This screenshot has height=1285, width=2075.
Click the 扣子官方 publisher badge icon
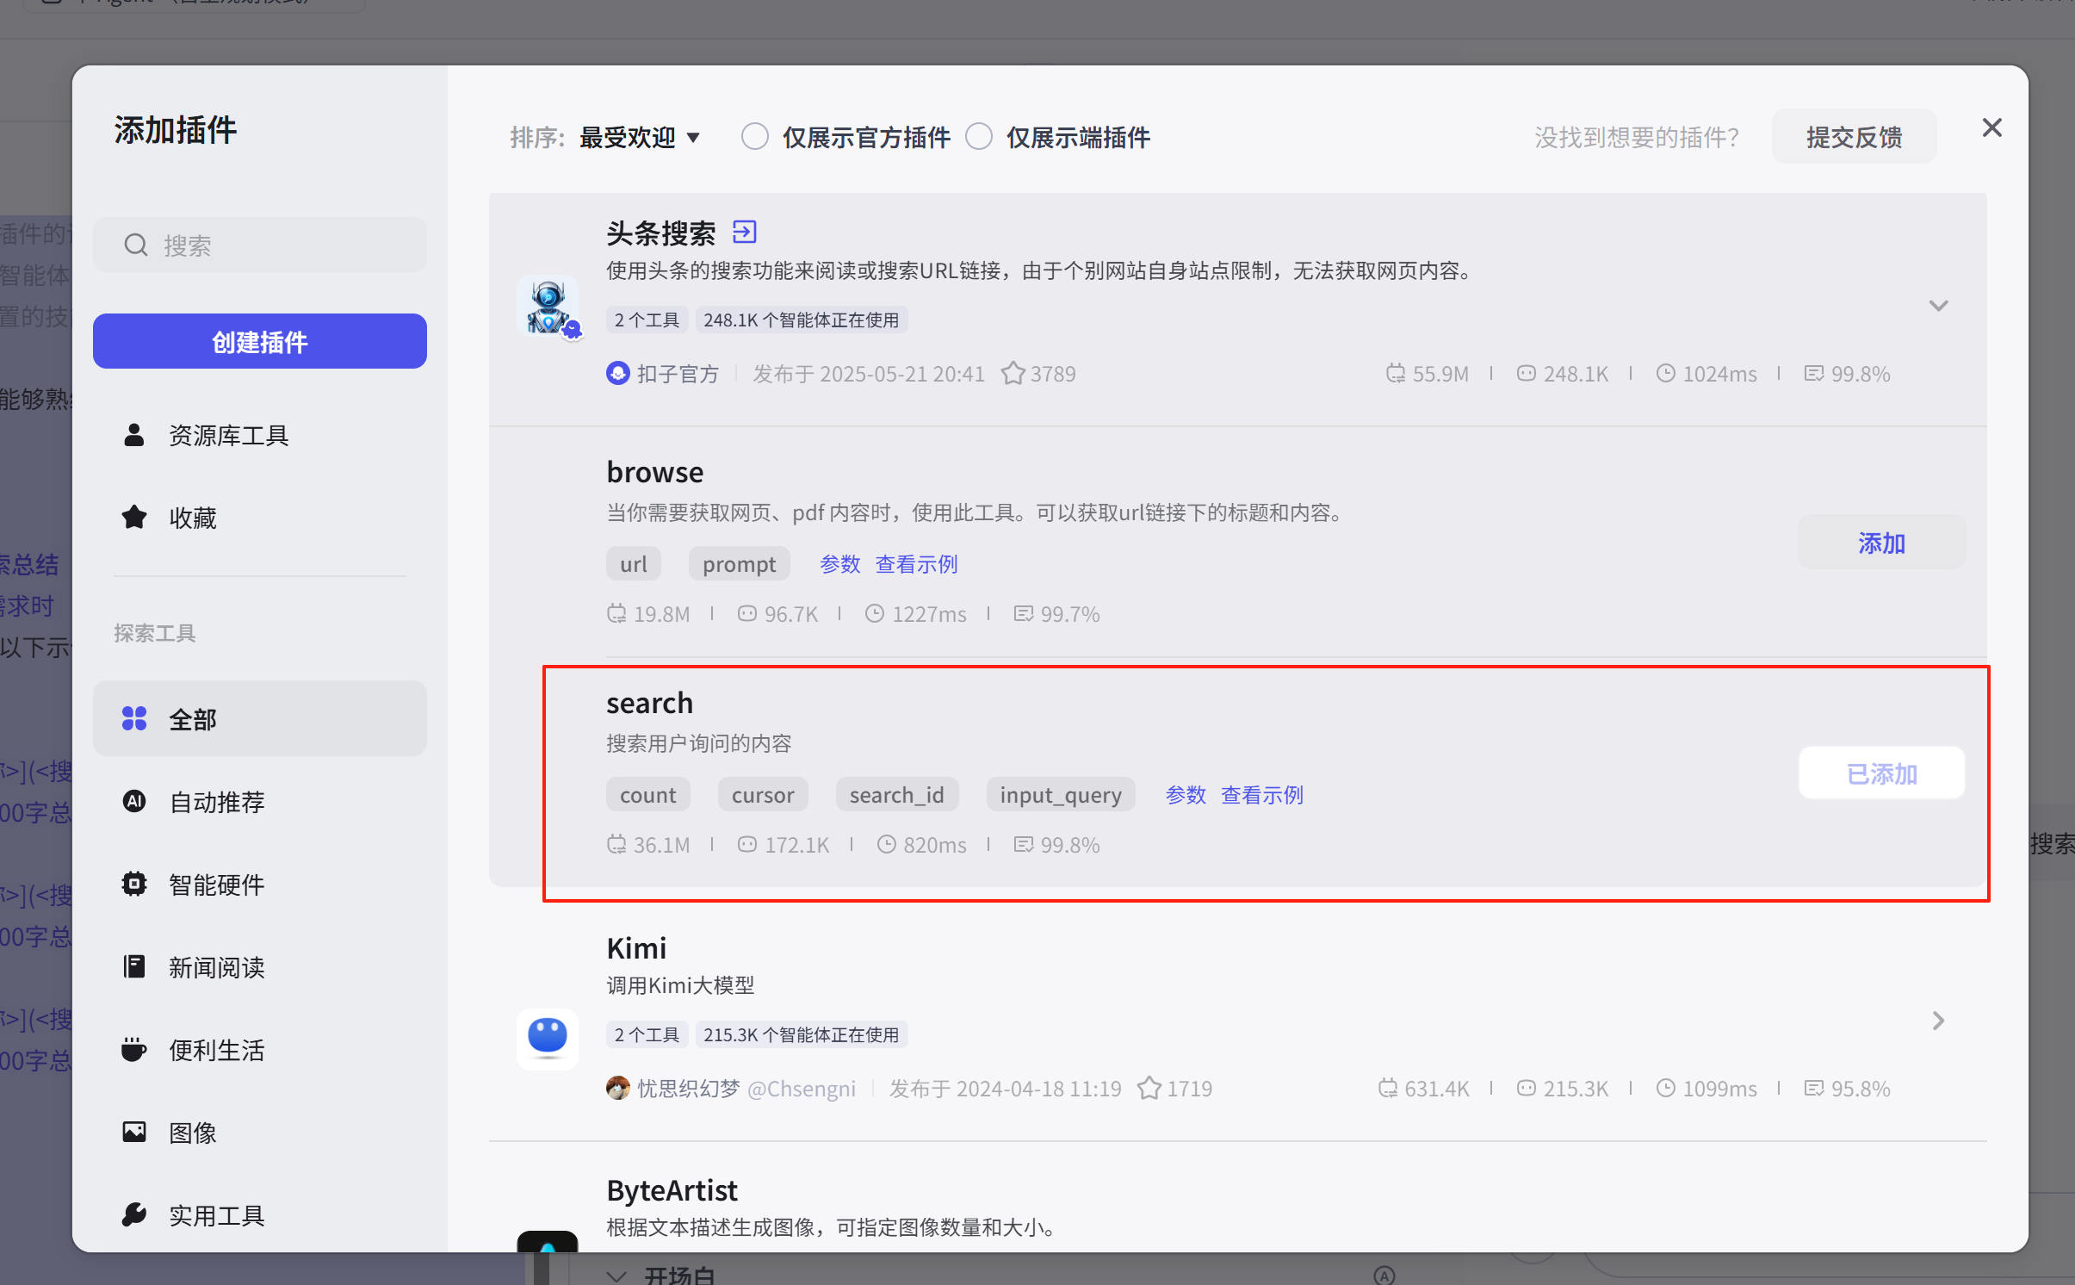click(x=618, y=374)
